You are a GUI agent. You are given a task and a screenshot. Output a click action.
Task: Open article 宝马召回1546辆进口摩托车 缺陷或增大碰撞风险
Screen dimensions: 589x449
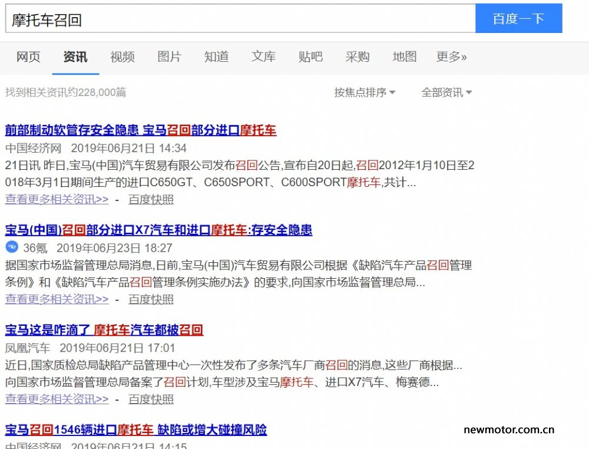click(x=136, y=430)
